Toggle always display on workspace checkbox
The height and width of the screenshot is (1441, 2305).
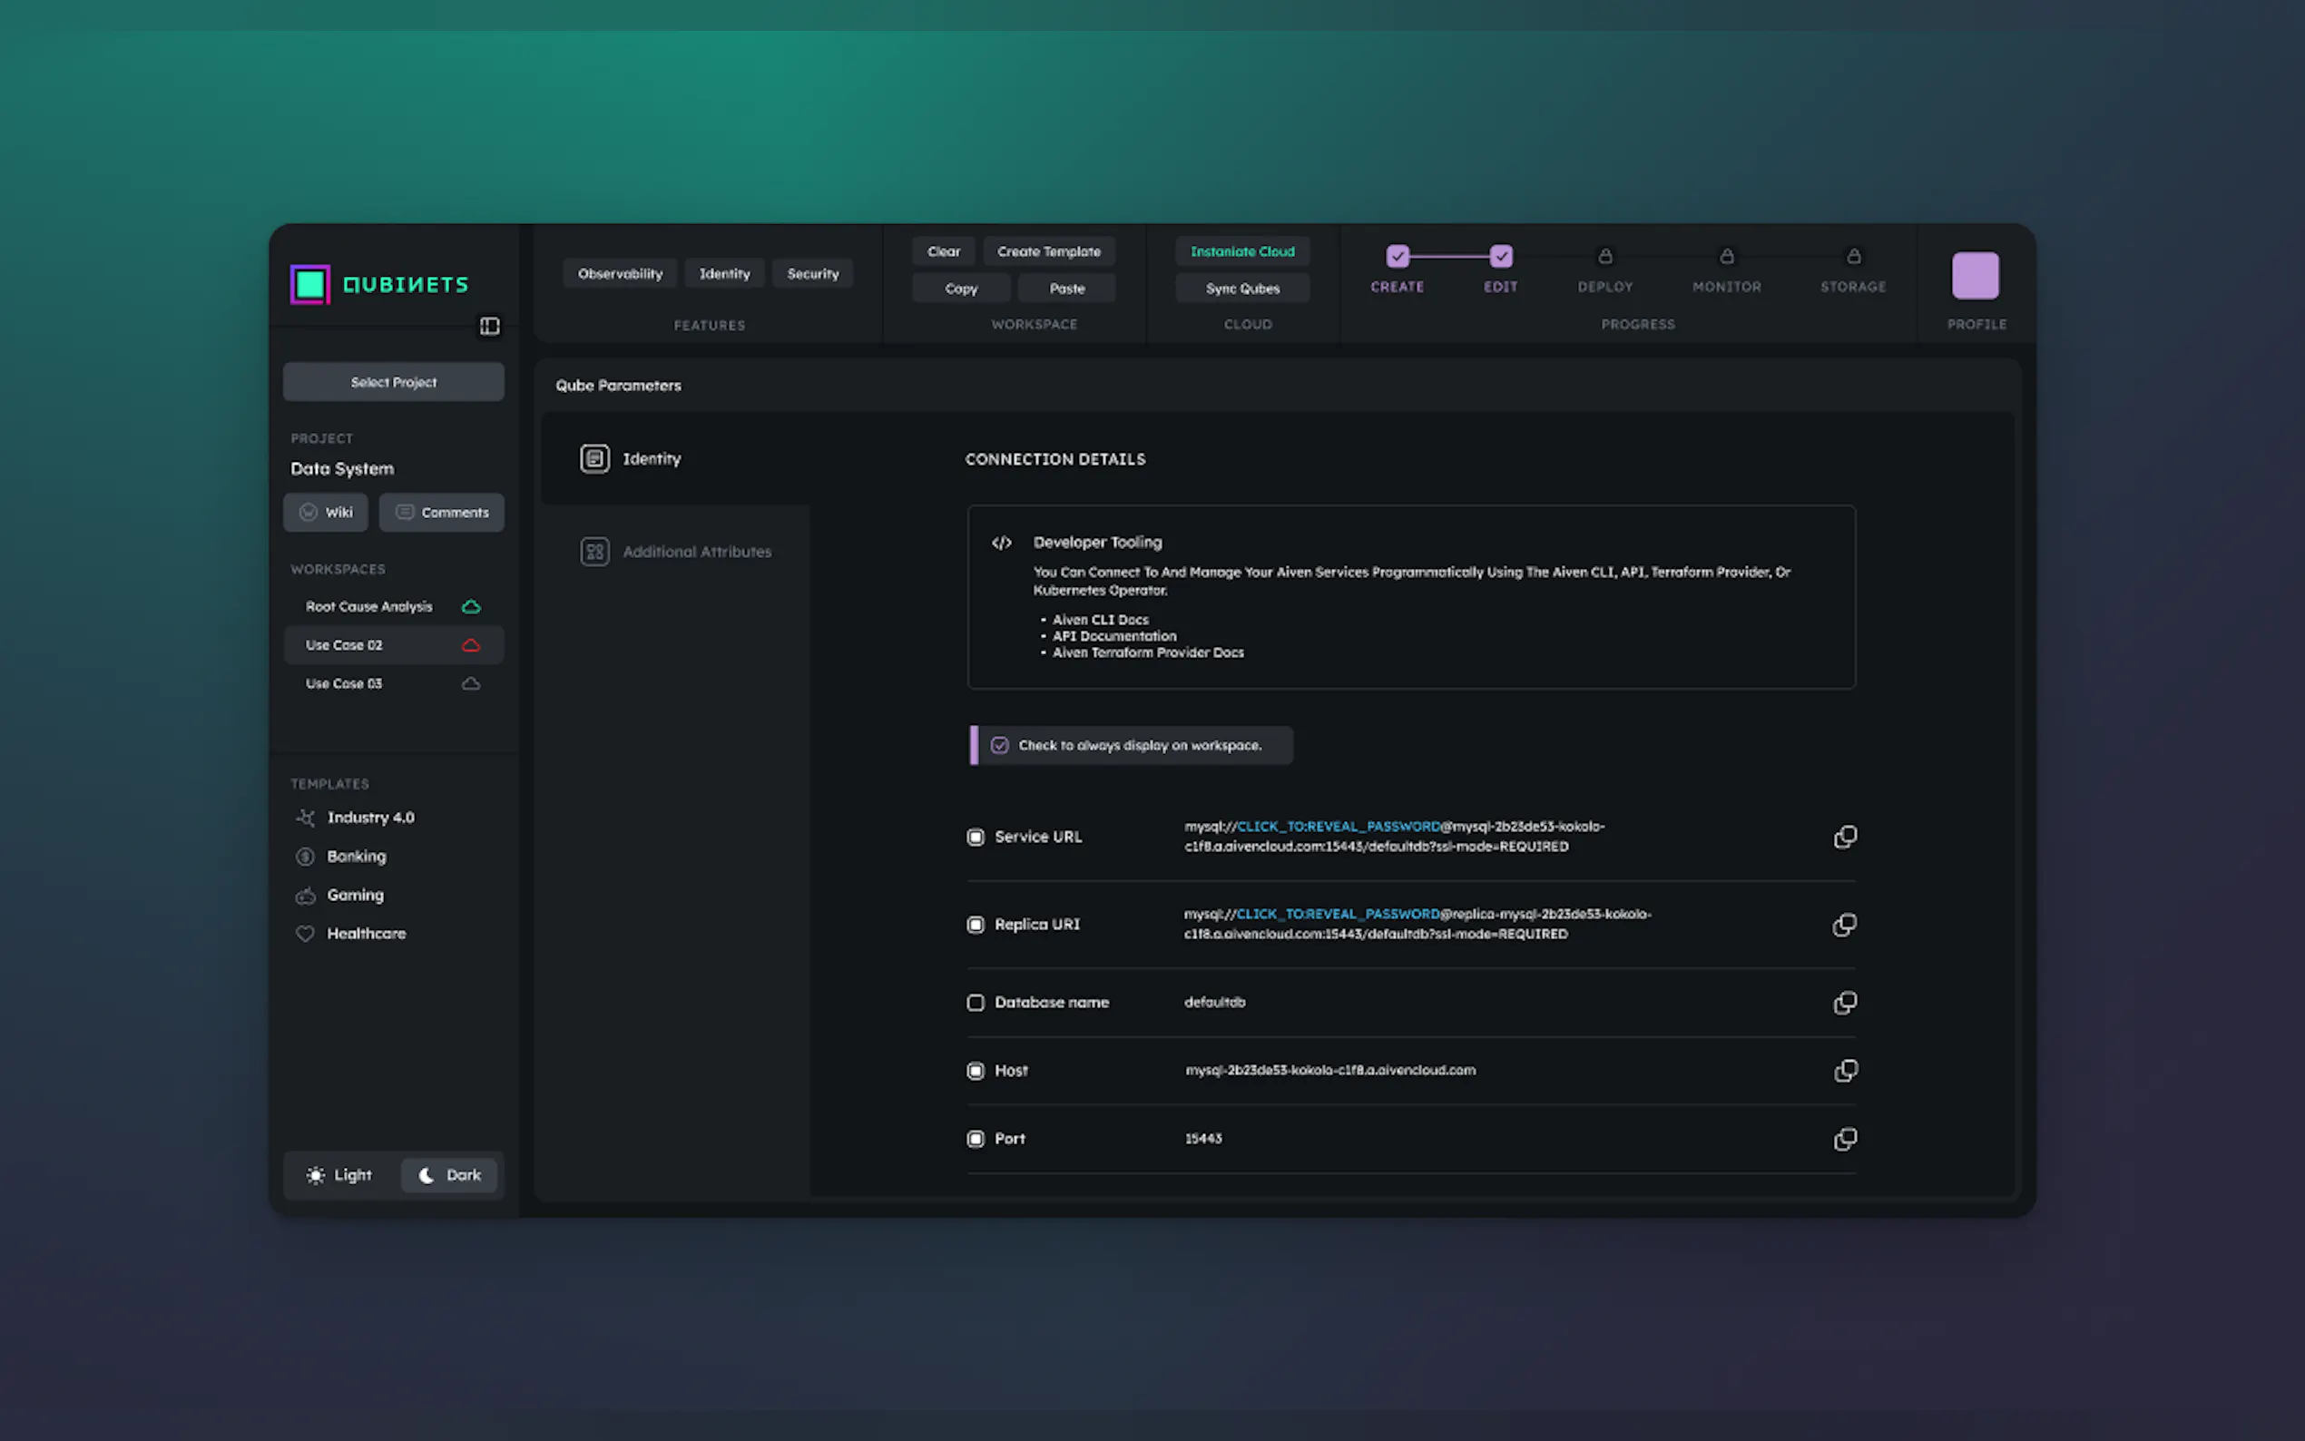tap(998, 745)
